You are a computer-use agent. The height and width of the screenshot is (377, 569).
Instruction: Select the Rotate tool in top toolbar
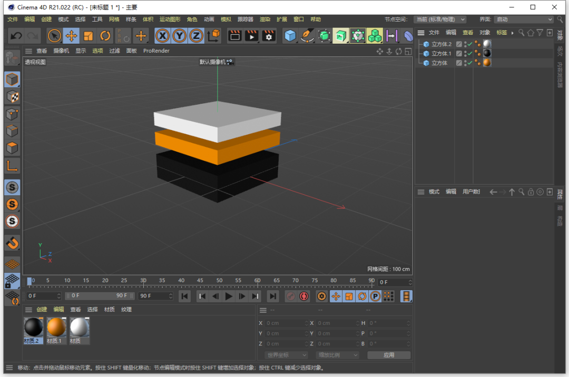click(x=105, y=36)
